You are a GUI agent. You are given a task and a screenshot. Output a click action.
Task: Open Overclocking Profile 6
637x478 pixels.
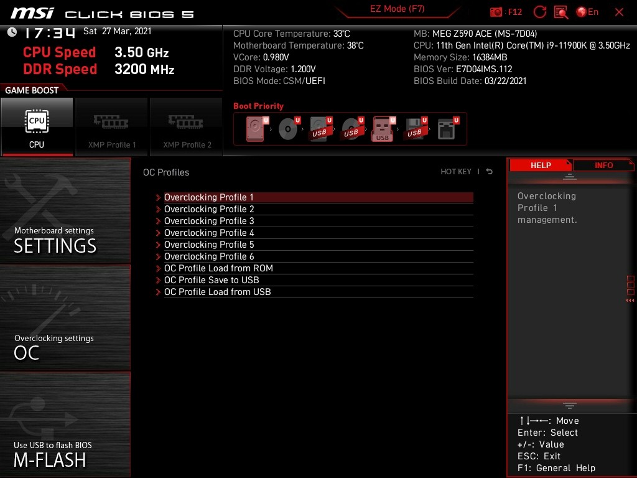click(x=318, y=256)
